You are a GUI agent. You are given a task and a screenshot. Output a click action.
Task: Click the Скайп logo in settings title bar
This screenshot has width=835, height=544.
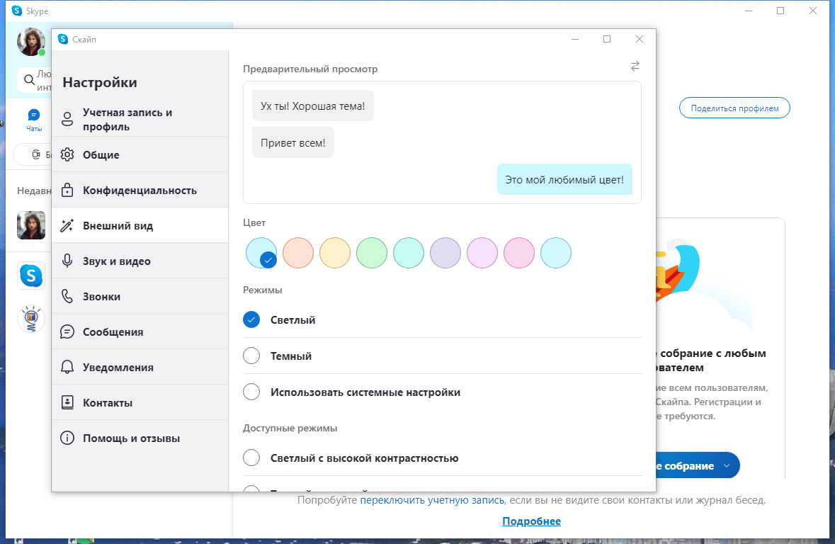63,39
